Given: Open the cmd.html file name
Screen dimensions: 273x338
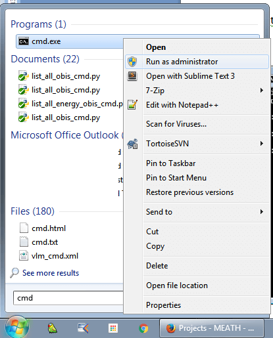Looking at the screenshot, I should click(x=49, y=228).
